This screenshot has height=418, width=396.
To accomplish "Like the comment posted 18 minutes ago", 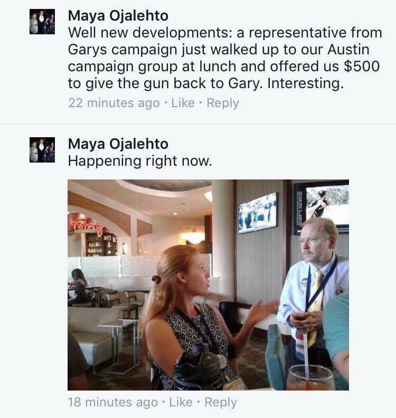I will coord(181,402).
